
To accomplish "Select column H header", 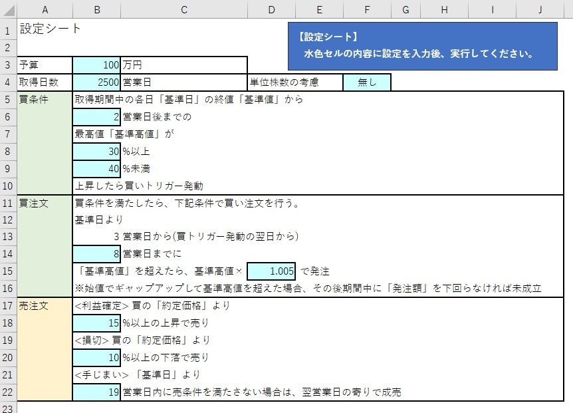I will [x=444, y=9].
